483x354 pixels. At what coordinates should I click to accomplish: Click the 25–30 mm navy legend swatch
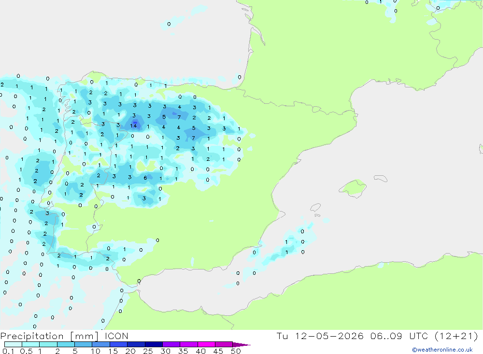click(154, 344)
